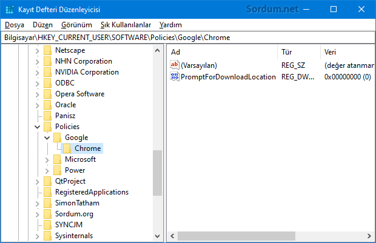Click the ODBC folder icon
The image size is (376, 243).
coord(47,83)
